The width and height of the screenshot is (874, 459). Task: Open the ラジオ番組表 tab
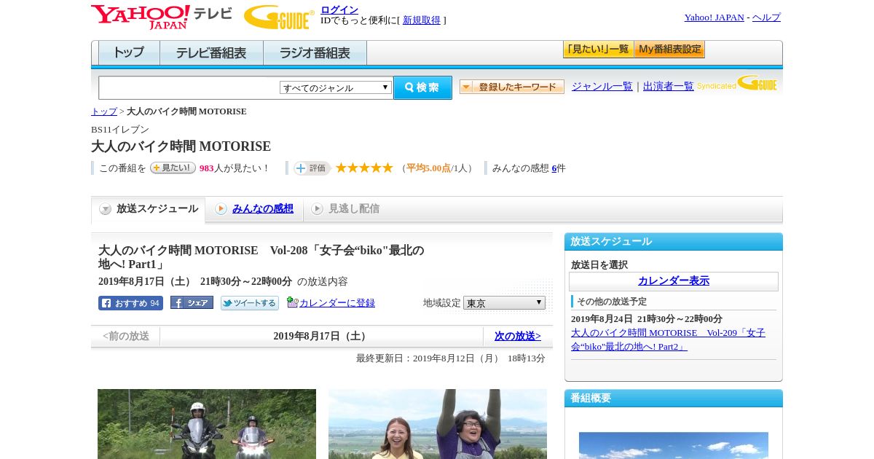[315, 53]
